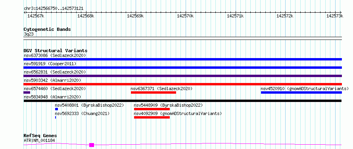Click the 142573k ruler tick label
The width and height of the screenshot is (353, 149).
335,16
